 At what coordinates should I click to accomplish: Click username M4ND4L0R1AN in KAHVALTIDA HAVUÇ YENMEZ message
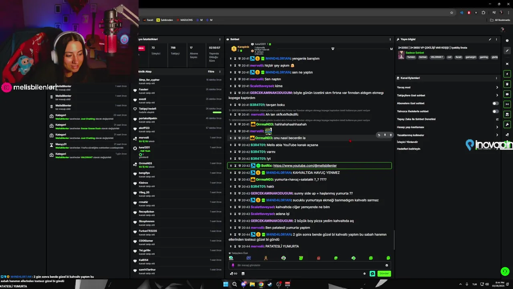click(x=279, y=173)
